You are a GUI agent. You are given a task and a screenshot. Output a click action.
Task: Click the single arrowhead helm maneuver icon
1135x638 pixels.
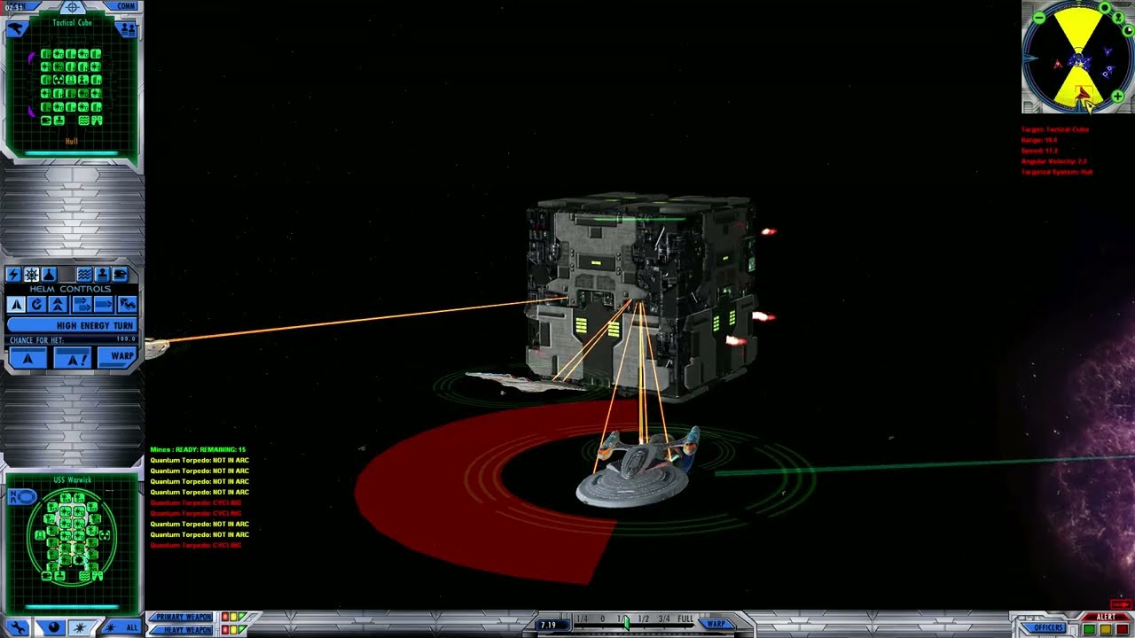[x=16, y=304]
